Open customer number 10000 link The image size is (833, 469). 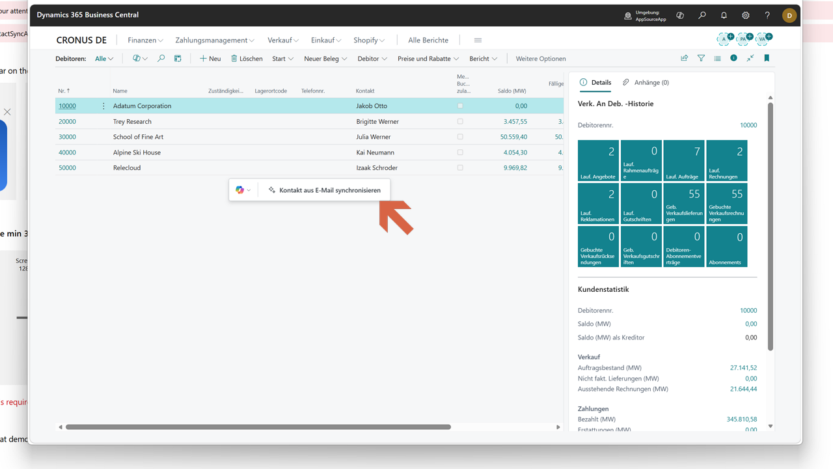pos(67,106)
